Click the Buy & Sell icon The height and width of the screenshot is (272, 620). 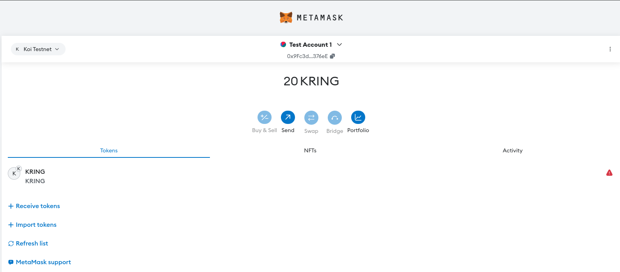pyautogui.click(x=264, y=117)
